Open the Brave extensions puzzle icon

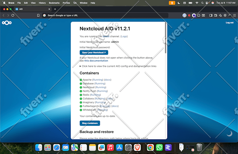click(x=199, y=15)
